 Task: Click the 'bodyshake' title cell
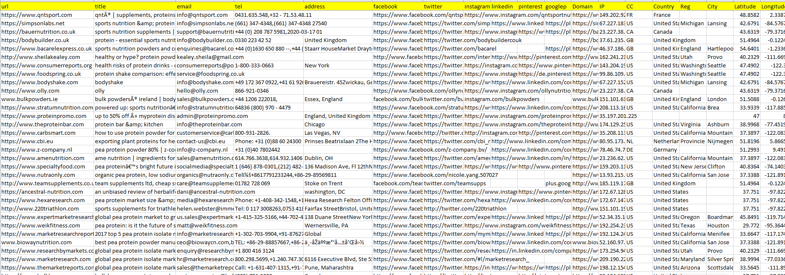coord(135,82)
